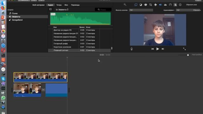Click the iTunes note icon in sidebar
This screenshot has height=114, width=203.
pyautogui.click(x=10, y=13)
